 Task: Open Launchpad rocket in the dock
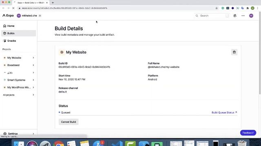[x=45, y=144]
